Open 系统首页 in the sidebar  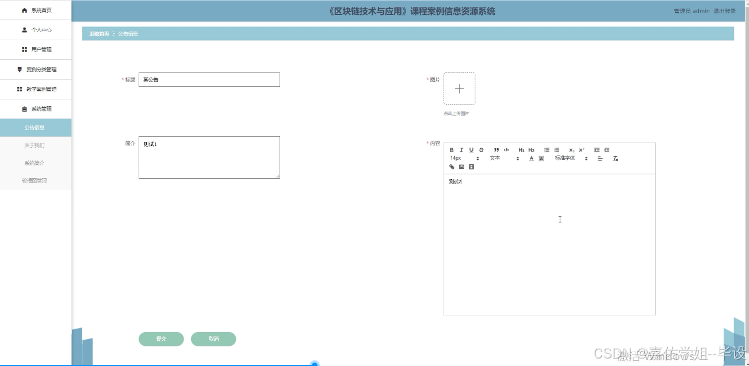click(x=36, y=10)
